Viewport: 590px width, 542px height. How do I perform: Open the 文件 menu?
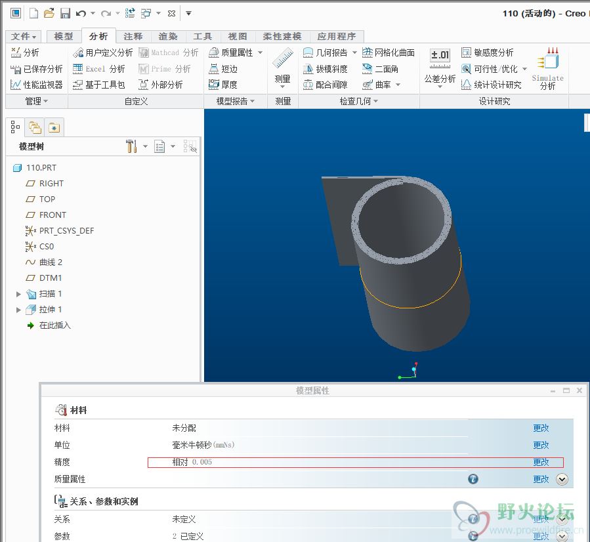pyautogui.click(x=24, y=37)
